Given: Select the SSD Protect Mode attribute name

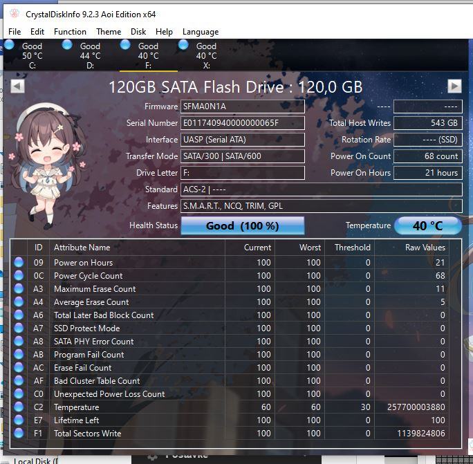Looking at the screenshot, I should (87, 328).
